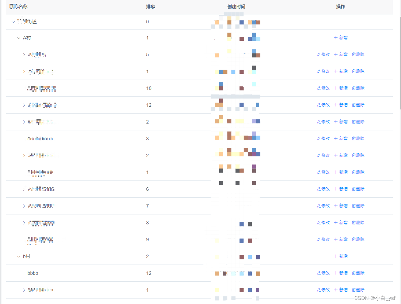
Task: Add a child under the sort 3 row
Action: (341, 138)
